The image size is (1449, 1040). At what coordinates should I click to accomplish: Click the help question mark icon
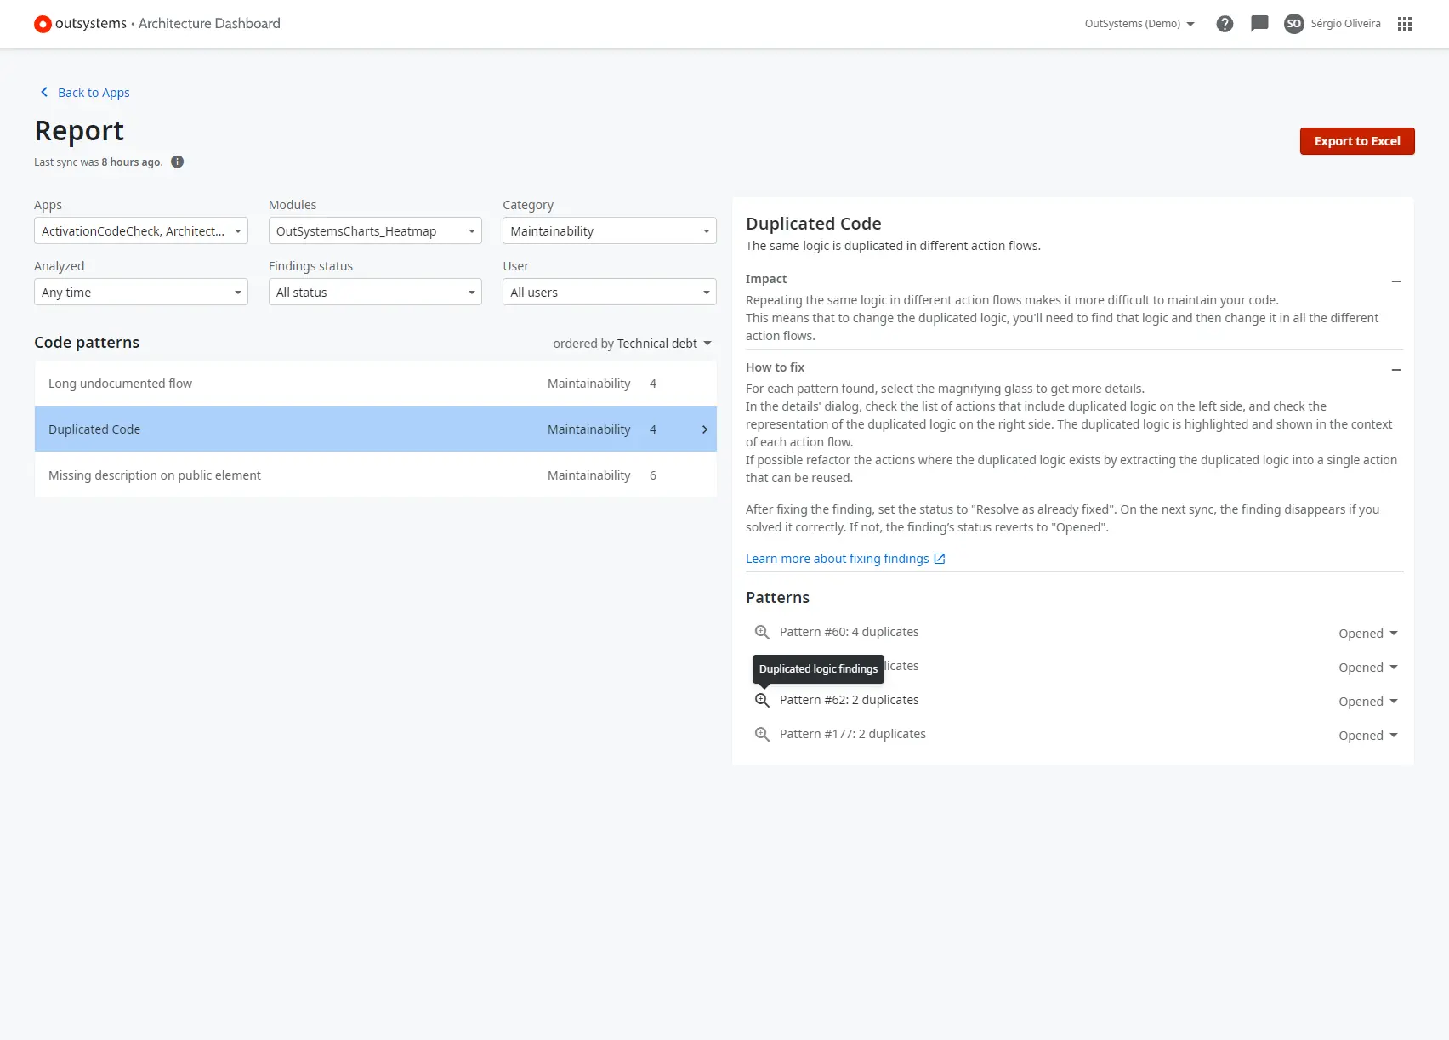pos(1225,24)
